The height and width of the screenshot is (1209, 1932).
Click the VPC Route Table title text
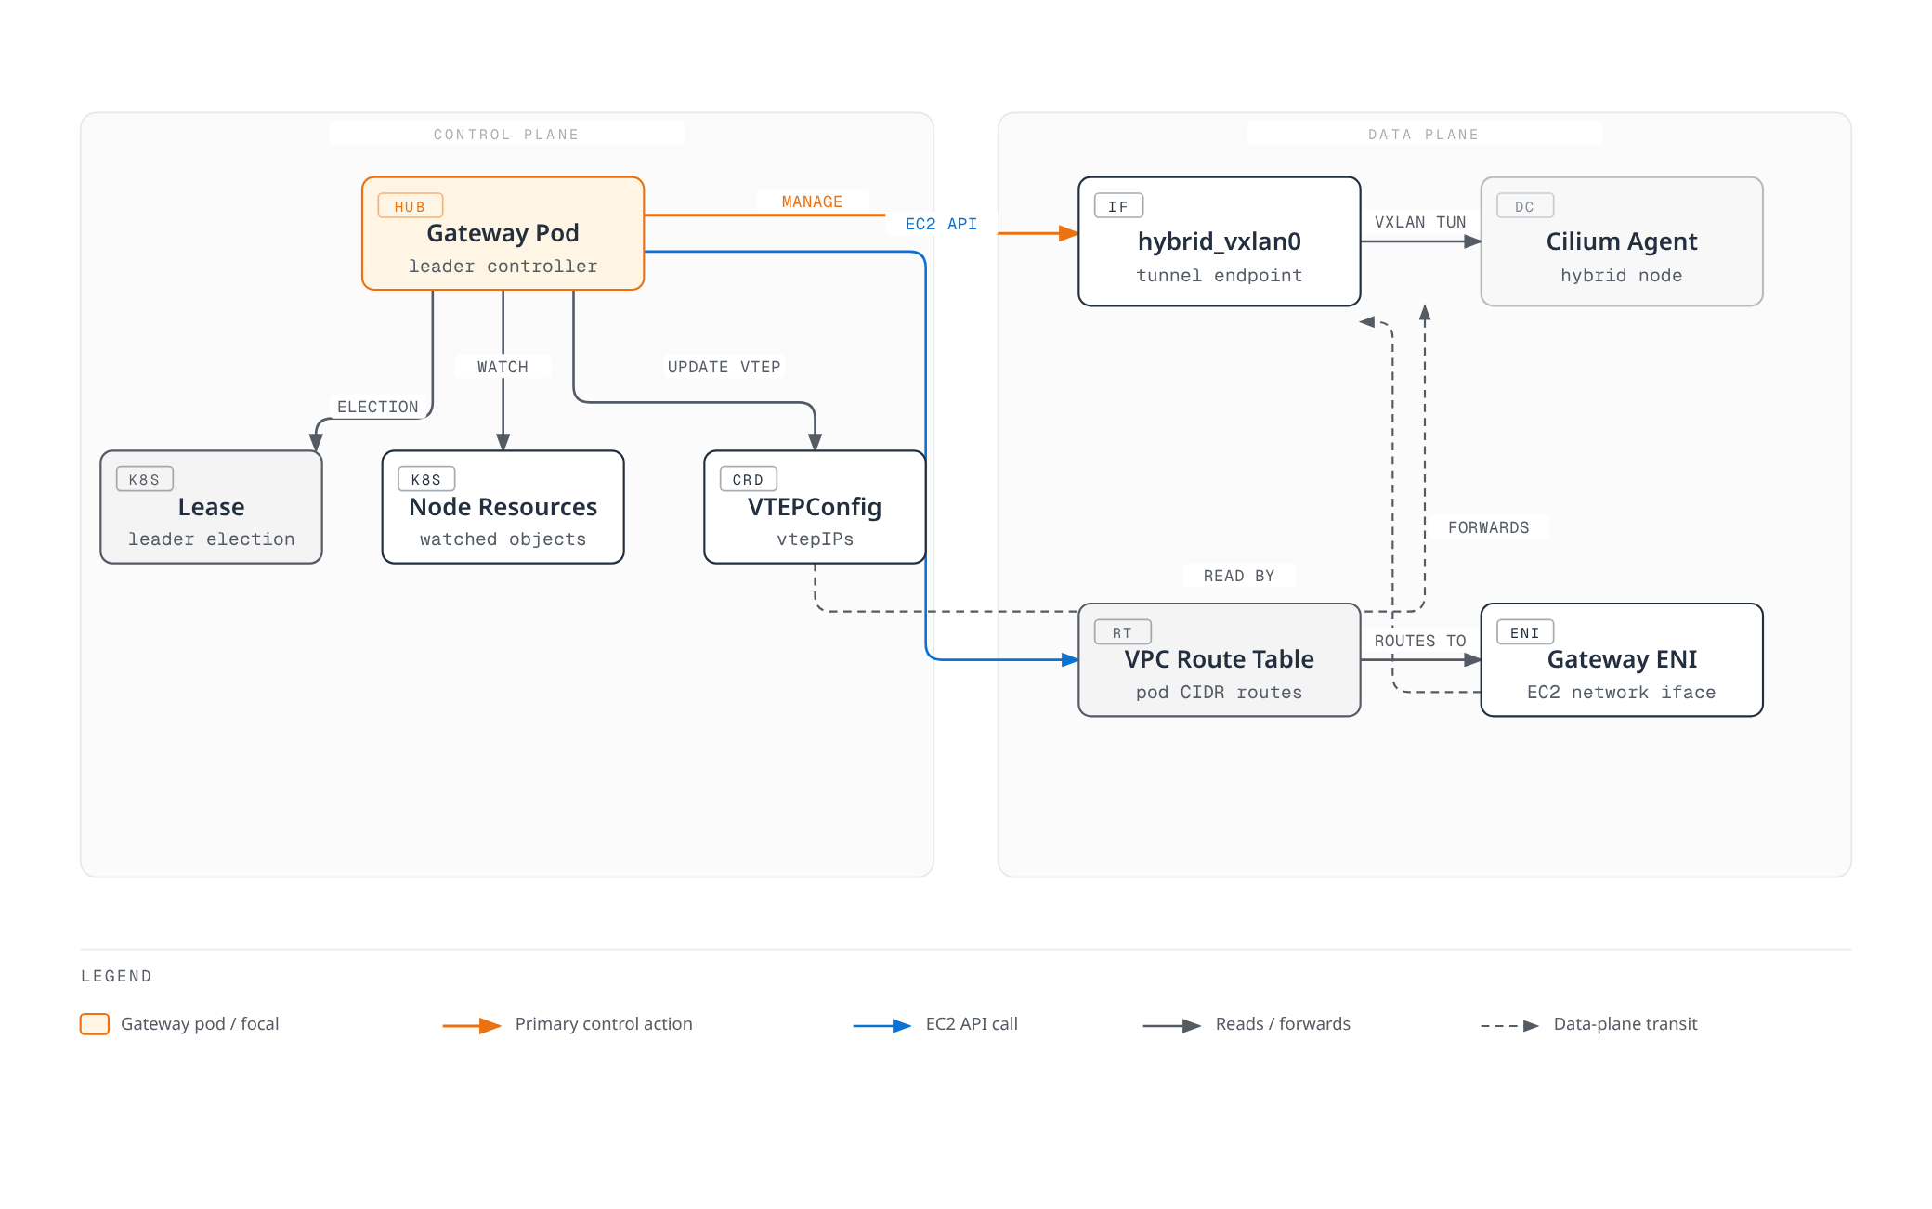coord(1220,659)
